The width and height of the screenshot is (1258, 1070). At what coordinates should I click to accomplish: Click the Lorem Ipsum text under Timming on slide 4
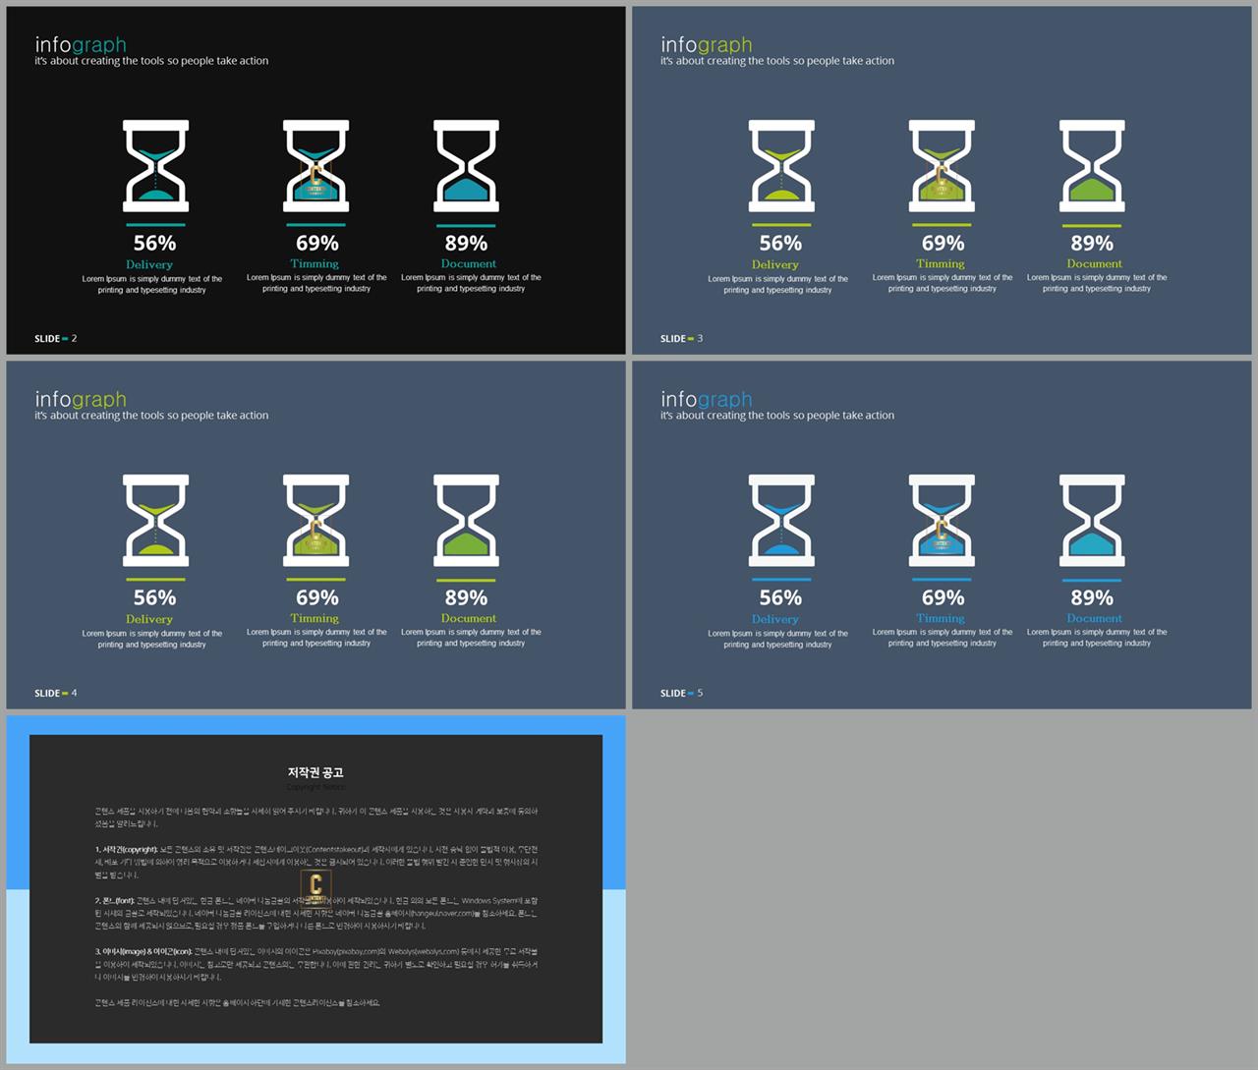[316, 638]
